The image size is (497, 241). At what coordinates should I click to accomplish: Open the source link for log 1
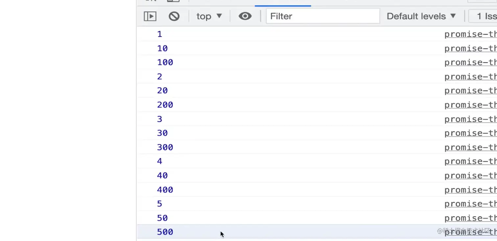(x=471, y=34)
